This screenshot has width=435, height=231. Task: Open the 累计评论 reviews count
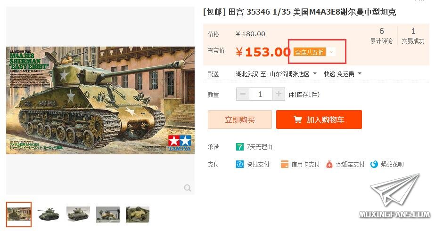click(381, 36)
